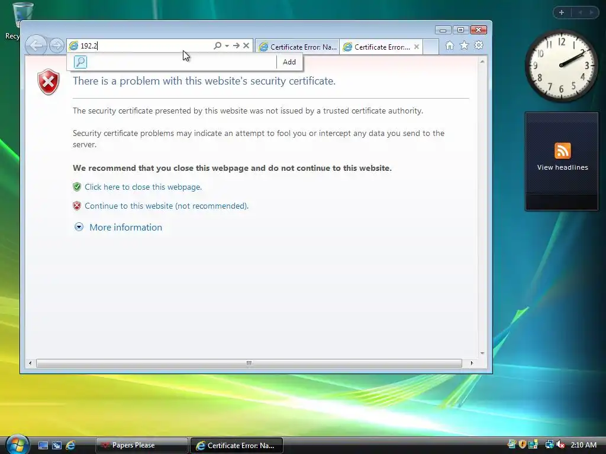Click the muted volume tray icon
Viewport: 606px width, 454px height.
point(560,445)
